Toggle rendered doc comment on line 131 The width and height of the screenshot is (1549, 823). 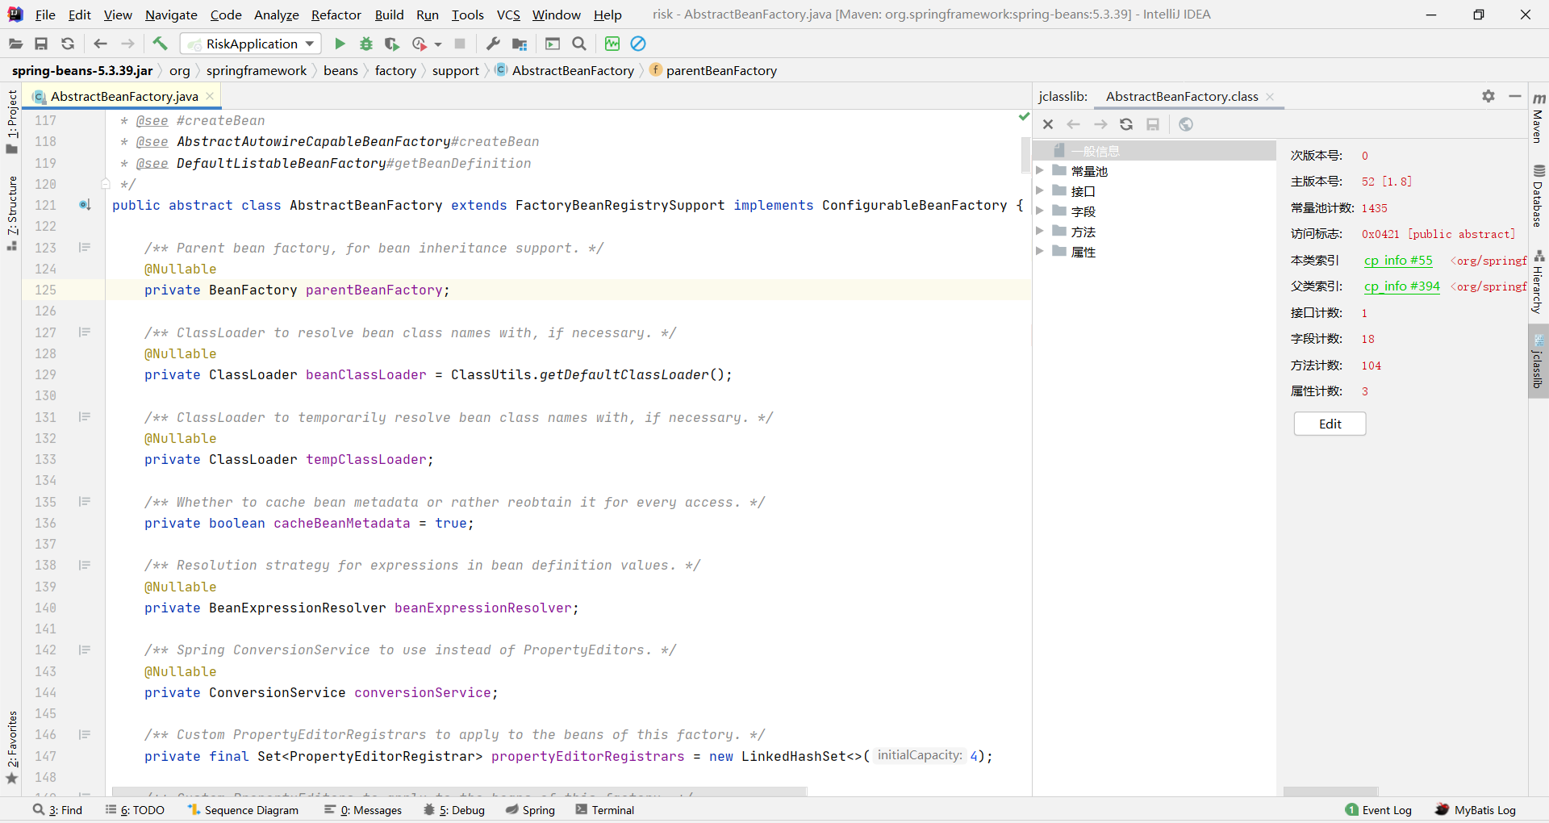pos(85,417)
